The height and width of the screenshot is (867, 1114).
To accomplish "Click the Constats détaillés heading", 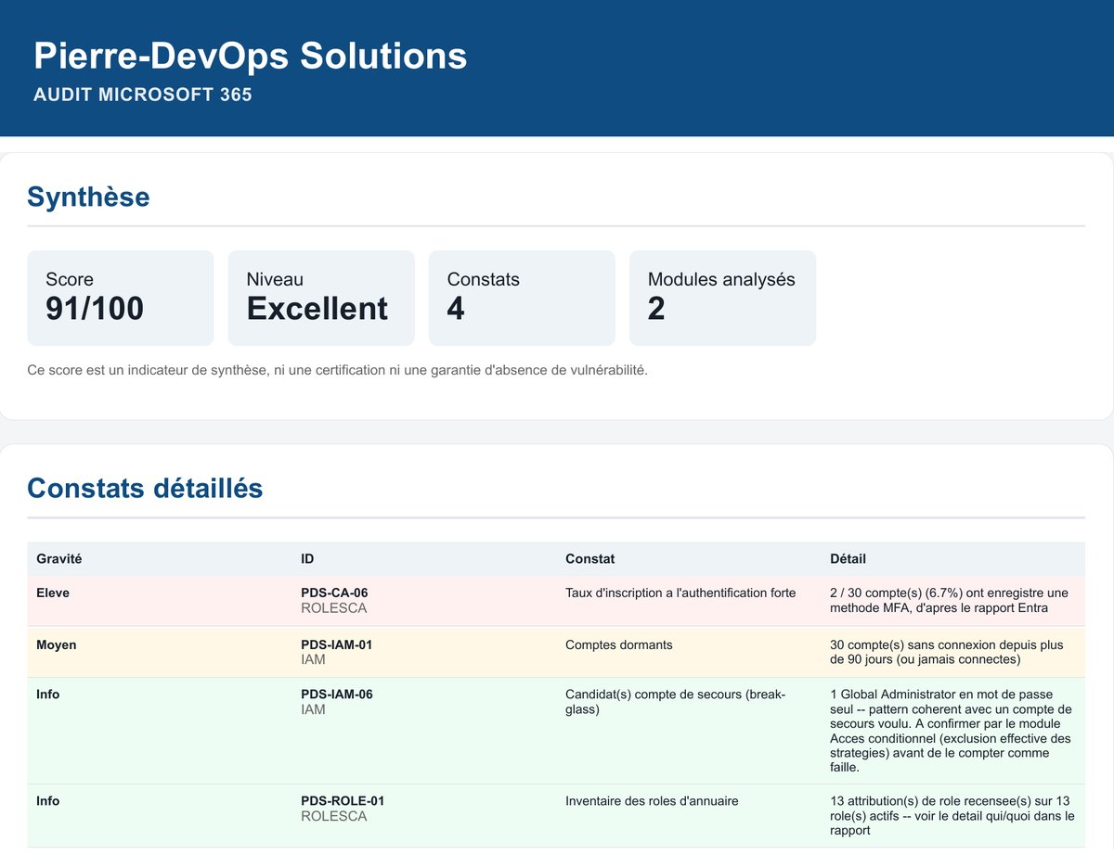I will (x=145, y=488).
